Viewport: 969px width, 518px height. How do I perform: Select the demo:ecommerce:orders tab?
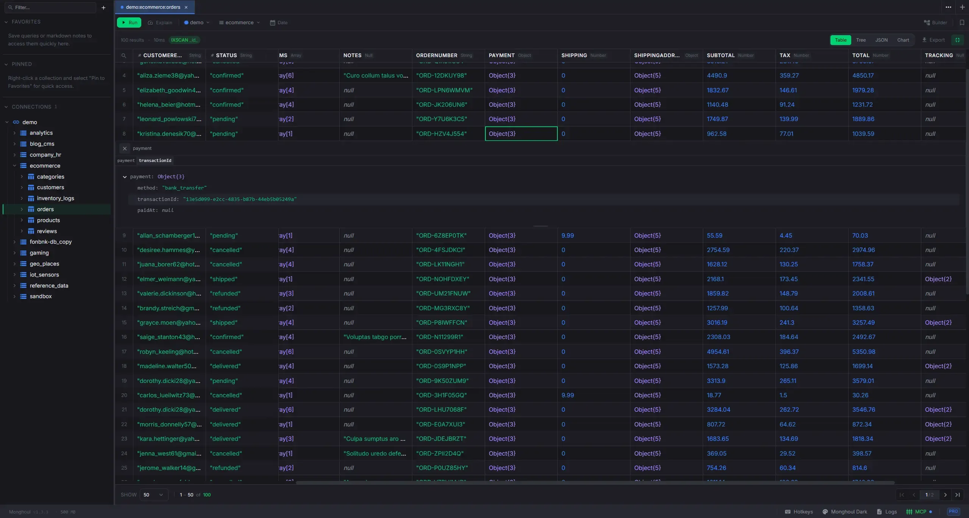(x=153, y=7)
